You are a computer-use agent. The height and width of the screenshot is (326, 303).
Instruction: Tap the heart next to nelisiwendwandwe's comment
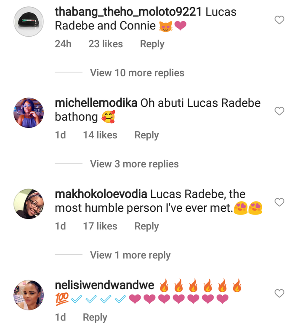pyautogui.click(x=279, y=293)
